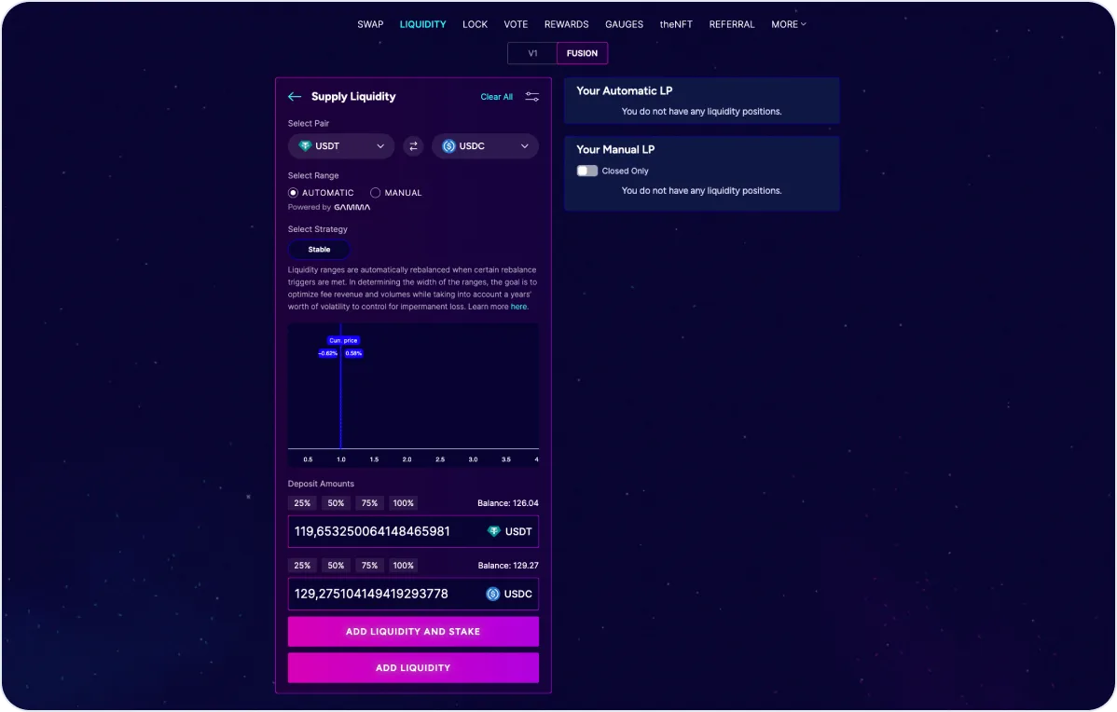Click the current price marker on chart
1117x712 pixels.
pyautogui.click(x=343, y=340)
